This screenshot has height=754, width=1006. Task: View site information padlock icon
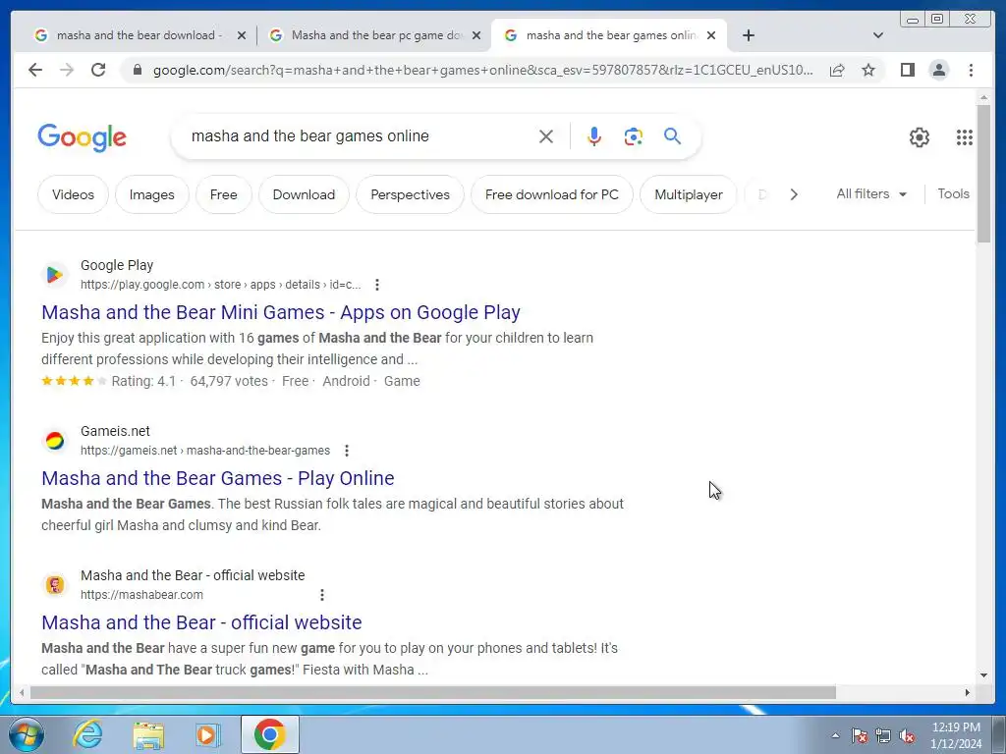[138, 70]
